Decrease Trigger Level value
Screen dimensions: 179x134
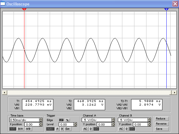(x=75, y=125)
